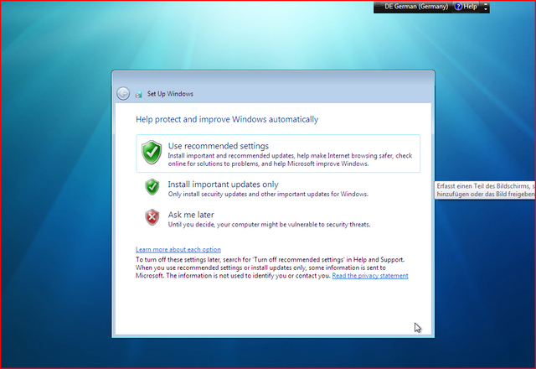Screen dimensions: 536x369
Task: Choose Install important updates only
Action: [223, 184]
